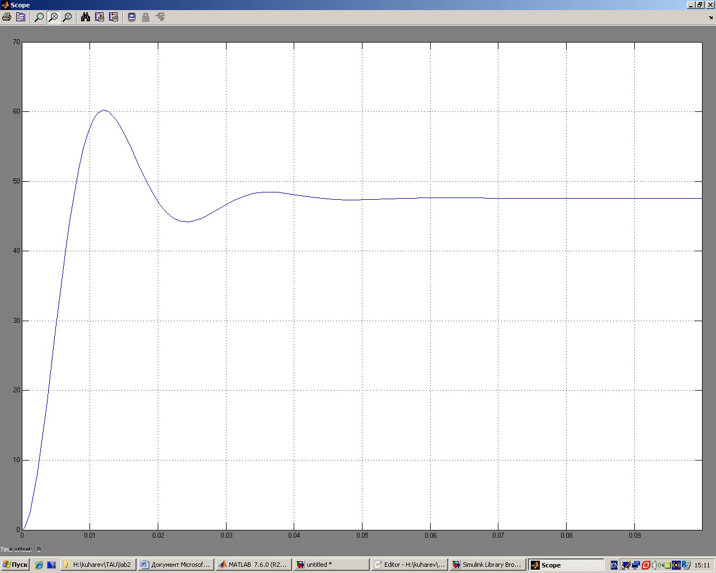The width and height of the screenshot is (716, 573).
Task: Open the Start menu (Пуск)
Action: pyautogui.click(x=15, y=565)
